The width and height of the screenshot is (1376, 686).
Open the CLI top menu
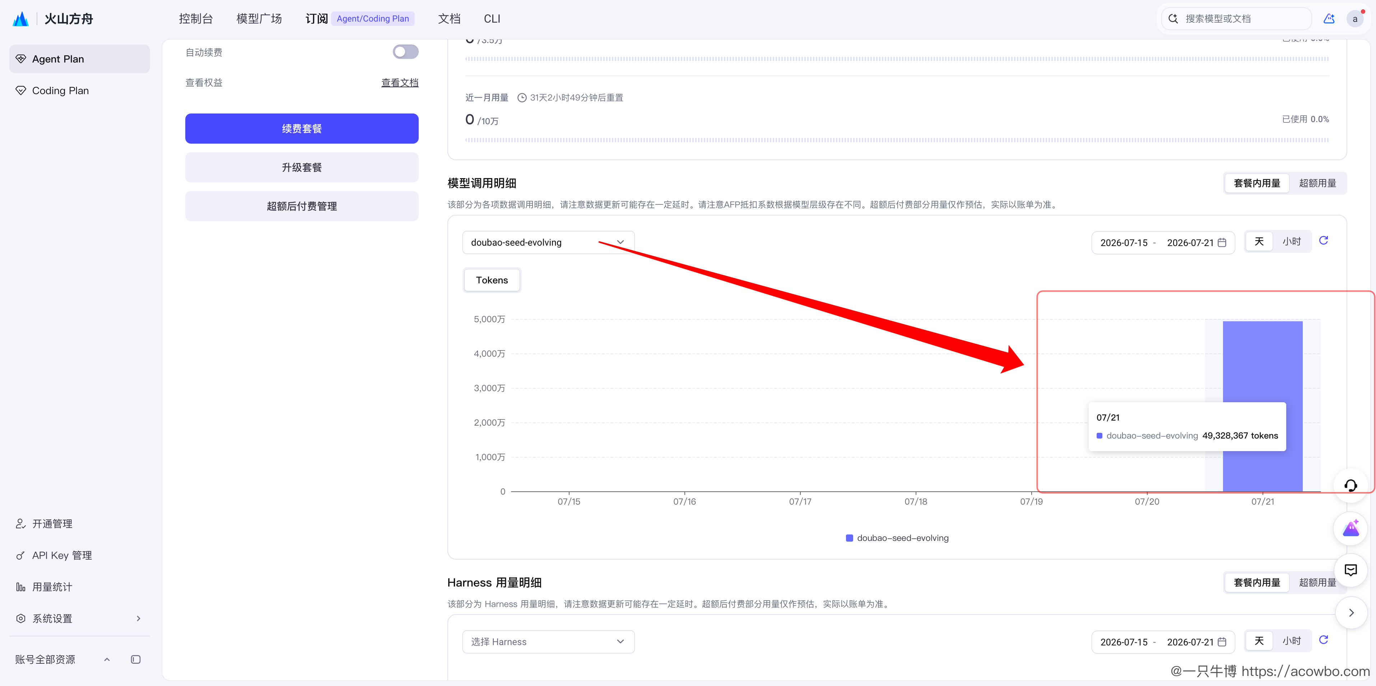[492, 19]
